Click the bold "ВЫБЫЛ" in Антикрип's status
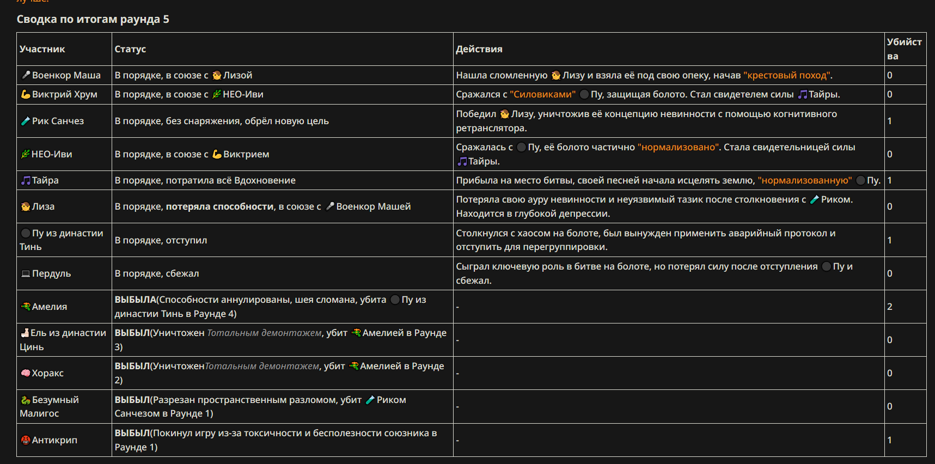The height and width of the screenshot is (464, 935). pos(132,433)
